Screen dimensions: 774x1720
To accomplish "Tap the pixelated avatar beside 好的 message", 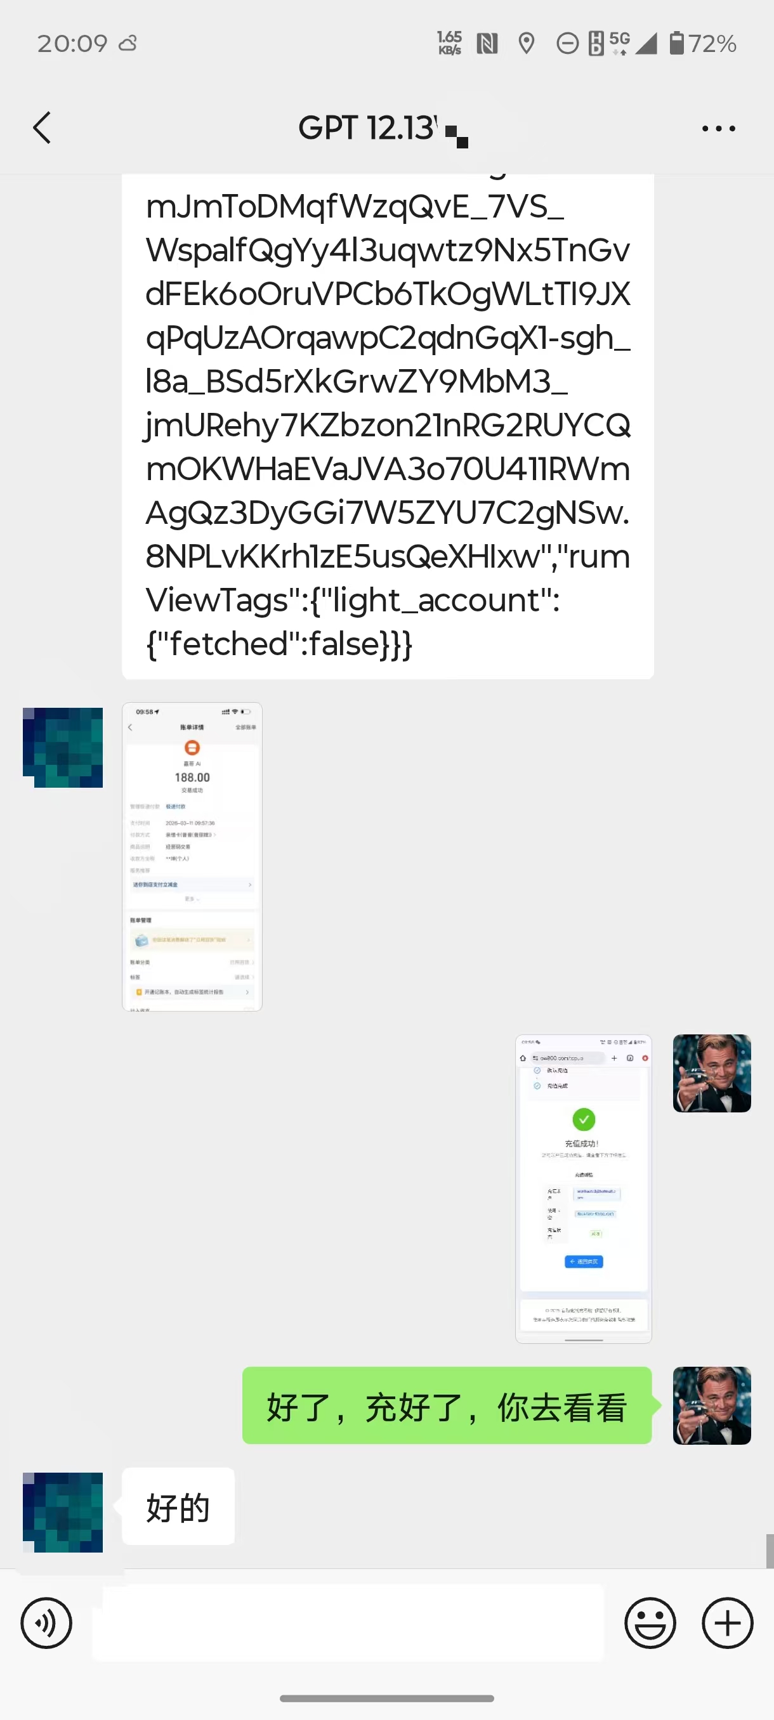I will 63,1512.
